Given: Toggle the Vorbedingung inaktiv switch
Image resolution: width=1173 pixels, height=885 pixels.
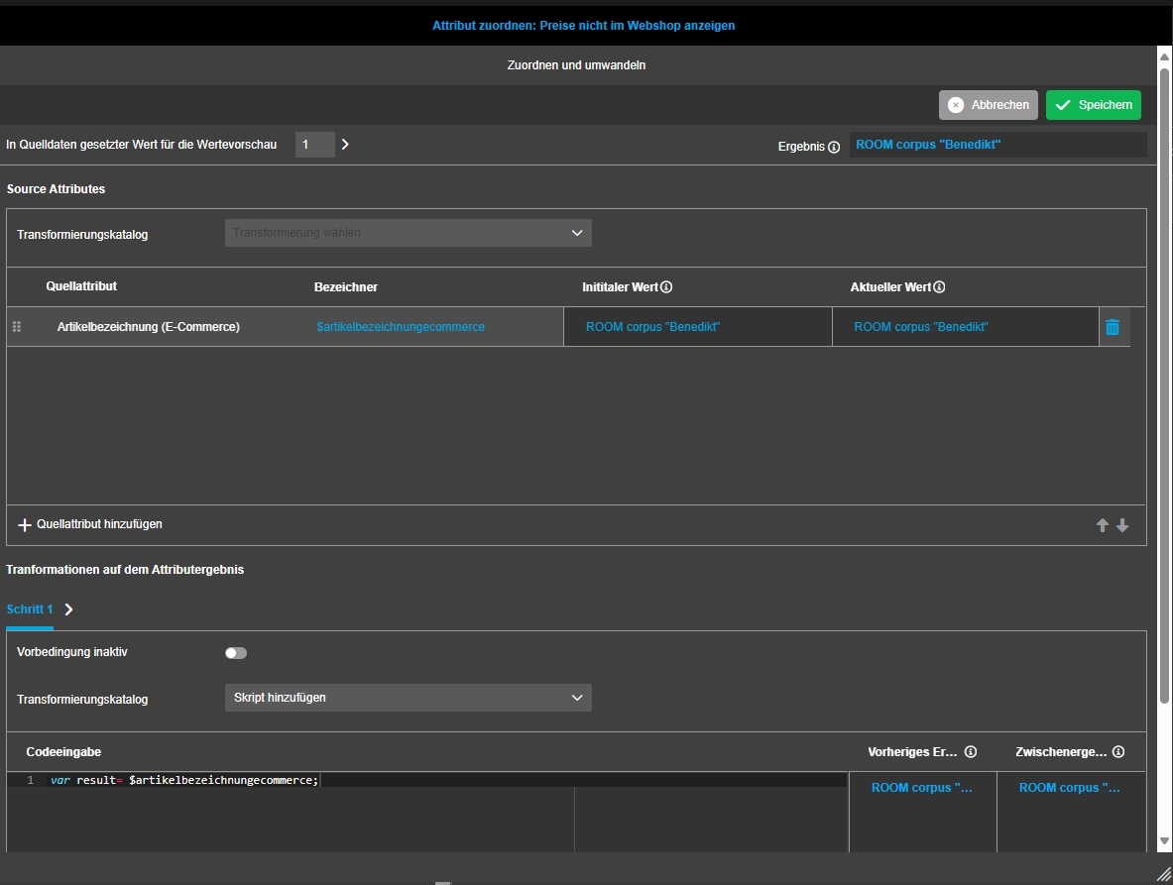Looking at the screenshot, I should [236, 653].
